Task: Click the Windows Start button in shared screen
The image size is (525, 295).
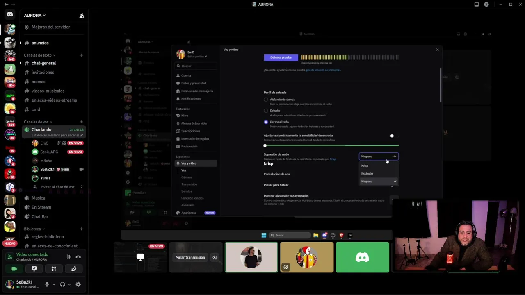Action: [264, 235]
